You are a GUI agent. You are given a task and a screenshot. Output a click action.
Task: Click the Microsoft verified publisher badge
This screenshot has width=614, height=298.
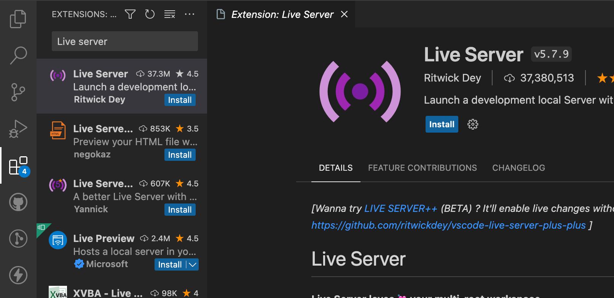pos(79,264)
